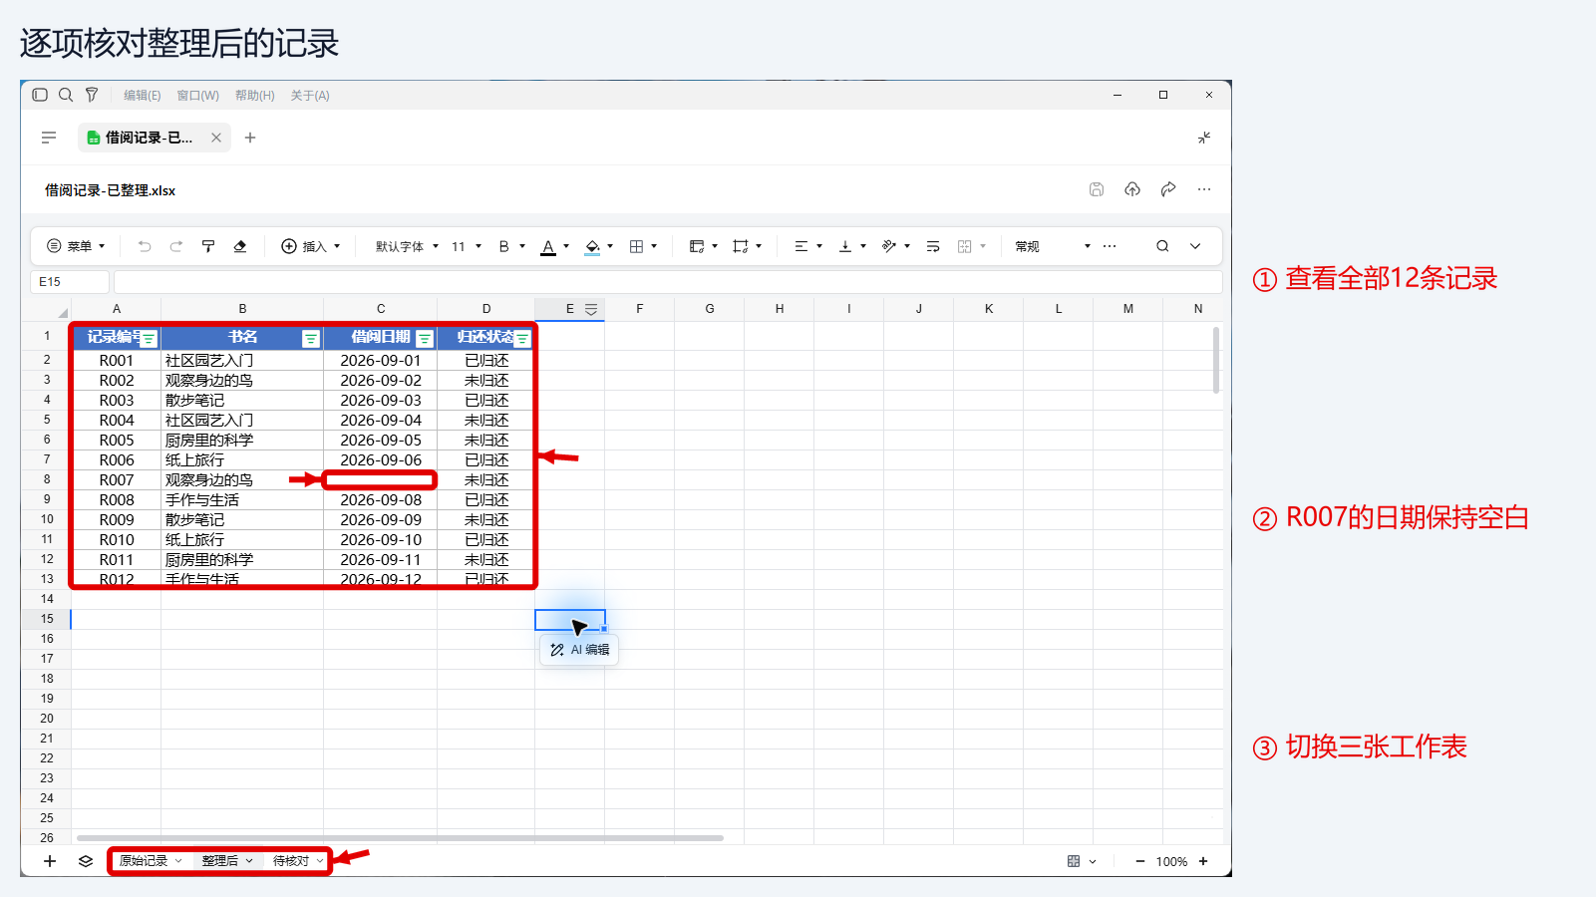The width and height of the screenshot is (1596, 897).
Task: Add a new sheet with plus icon
Action: pos(50,861)
